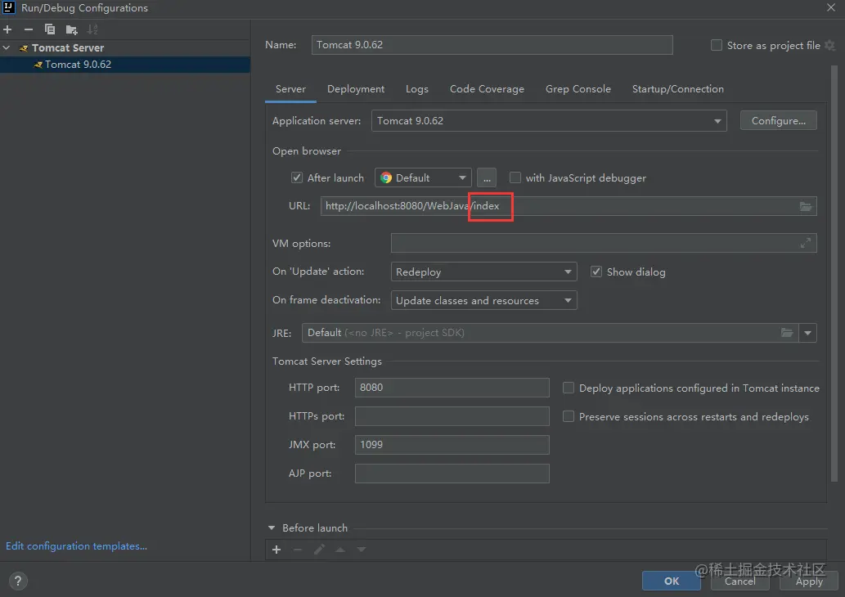Image resolution: width=845 pixels, height=597 pixels.
Task: Uncheck After launch checkbox
Action: (x=297, y=177)
